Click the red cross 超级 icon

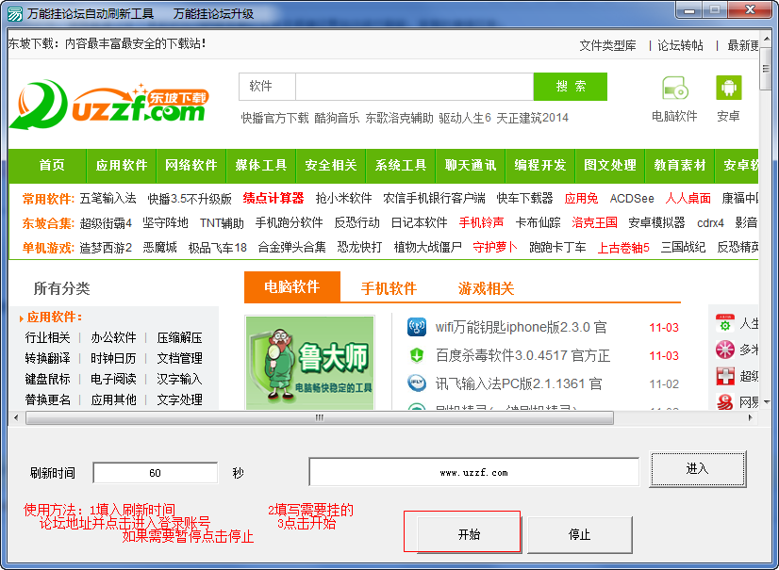(725, 376)
